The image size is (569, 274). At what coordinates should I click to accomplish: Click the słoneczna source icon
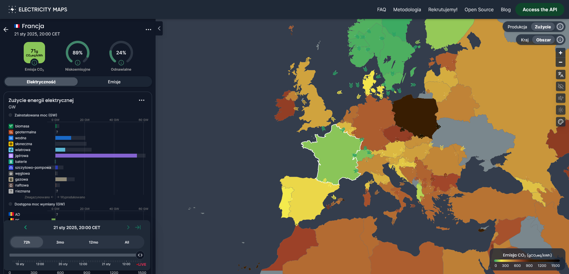11,144
